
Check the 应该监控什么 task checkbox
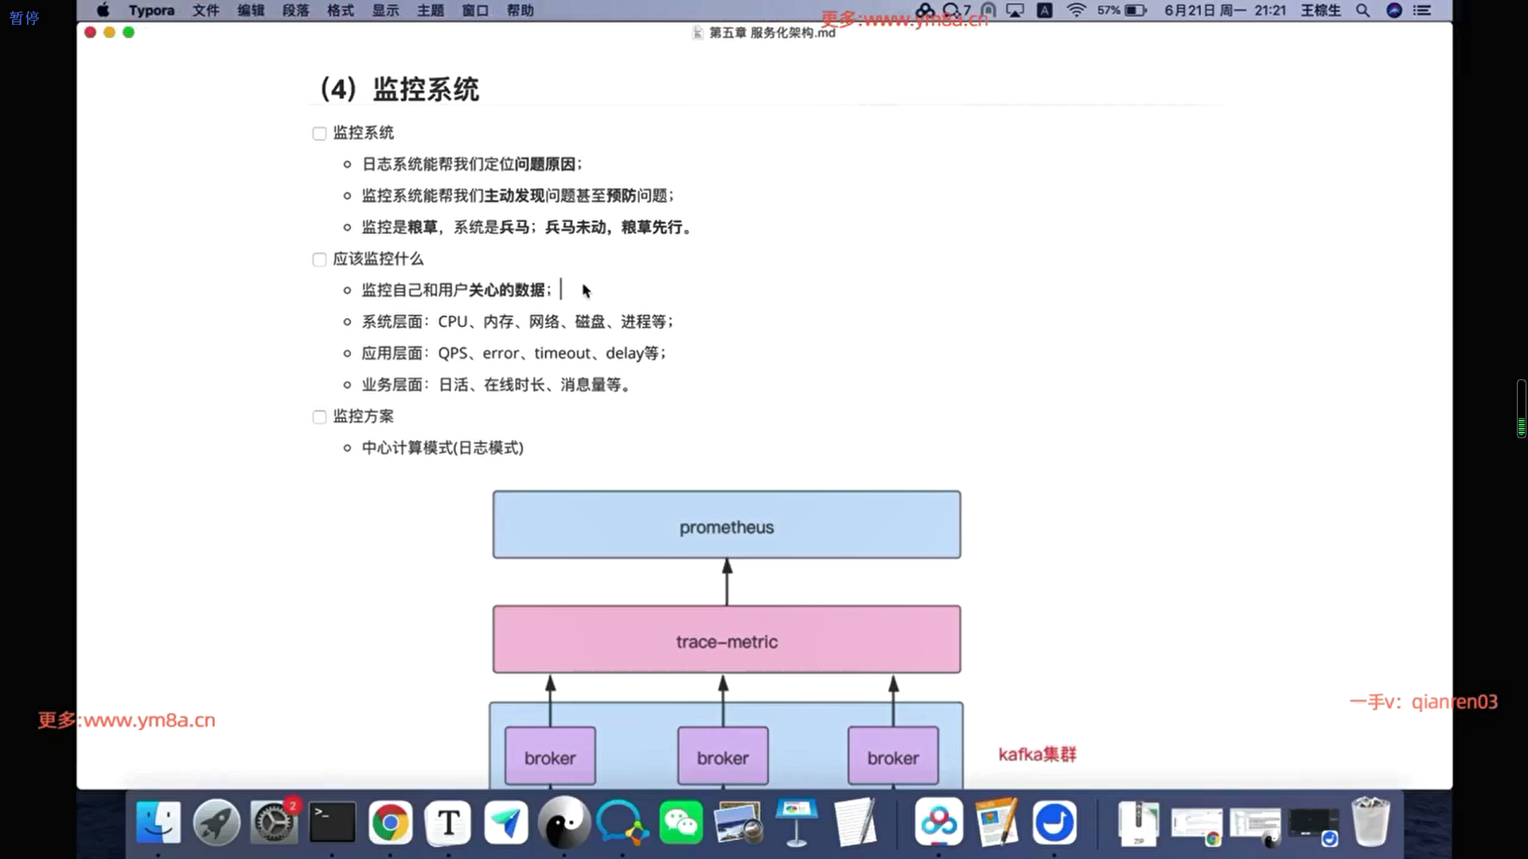pyautogui.click(x=319, y=260)
